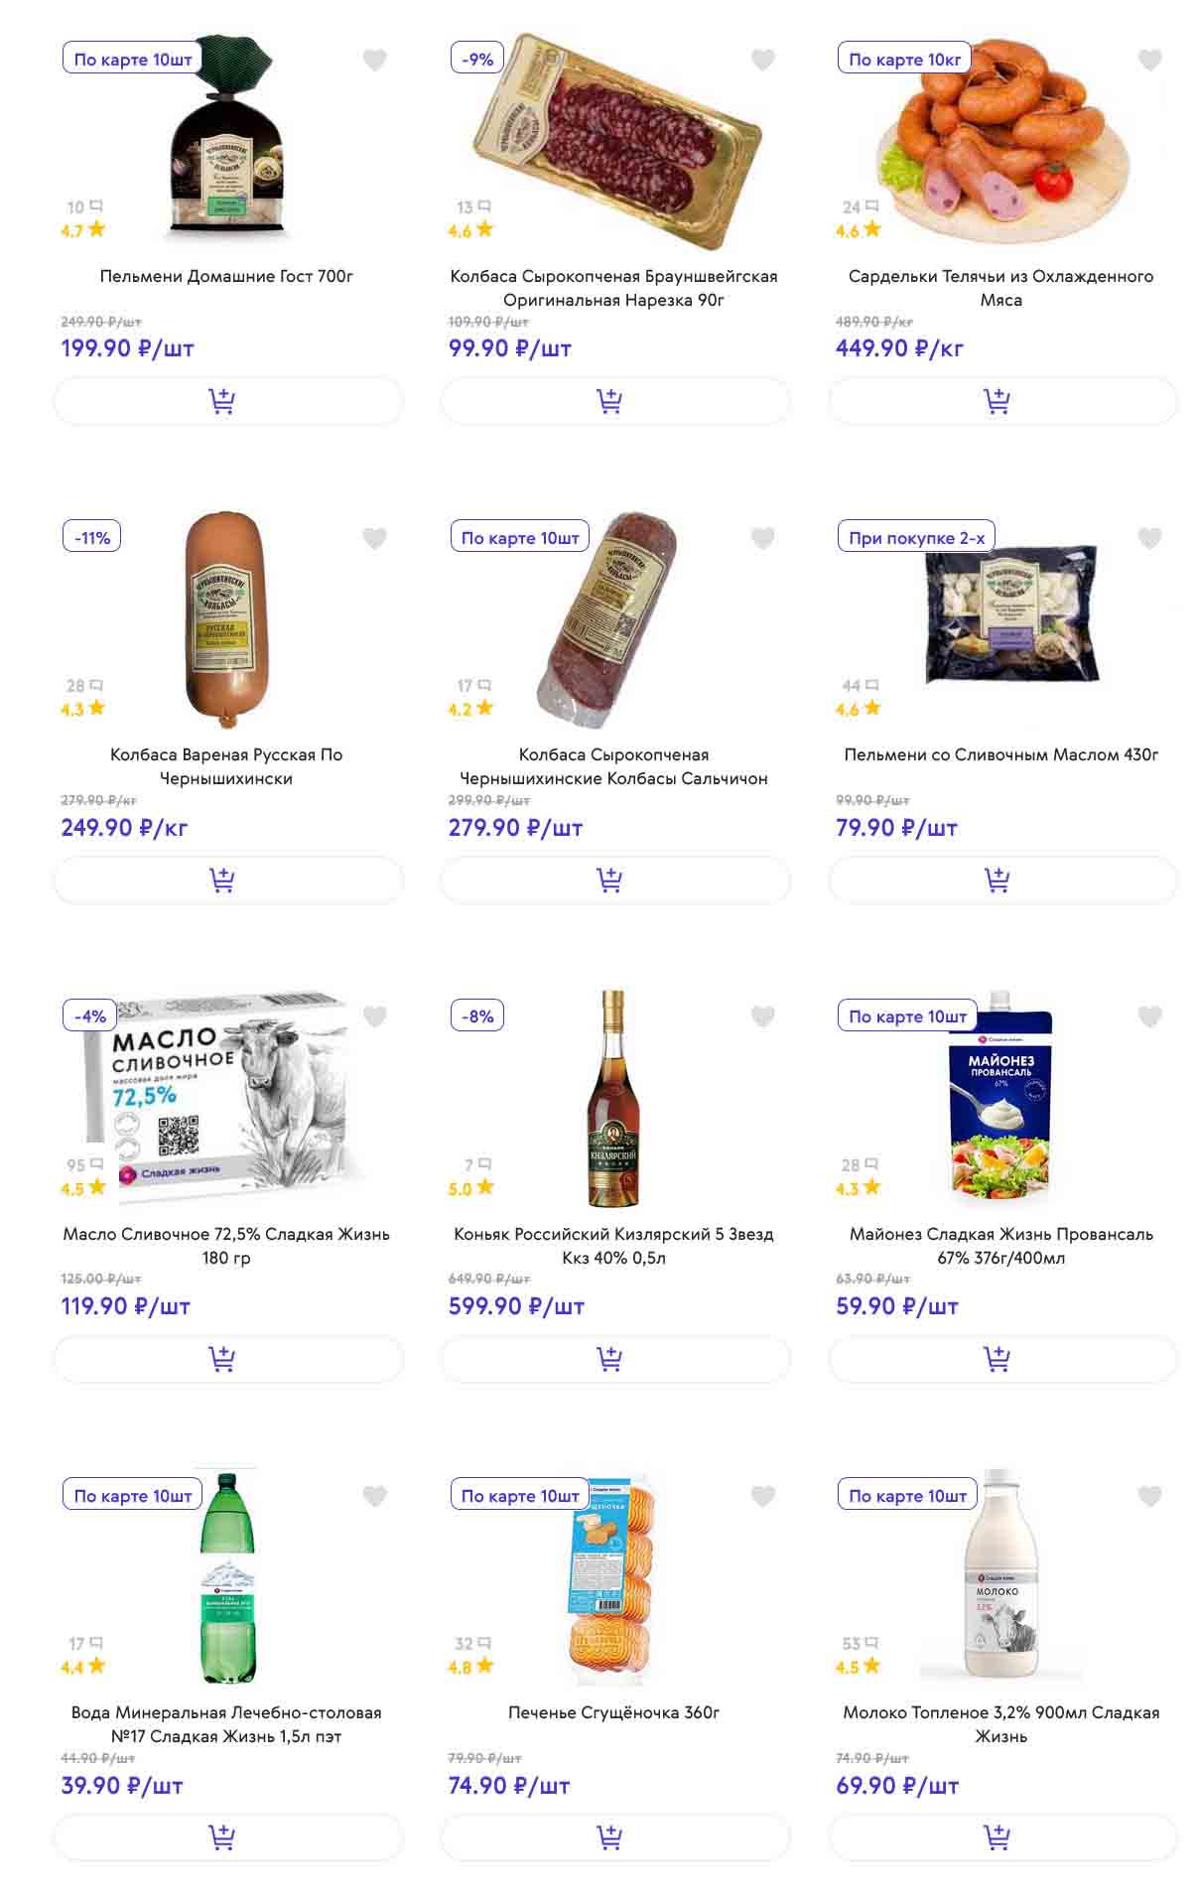Viewport: 1197px width, 1895px height.
Task: Mark Сальчичон sausage as favorite
Action: tap(762, 538)
